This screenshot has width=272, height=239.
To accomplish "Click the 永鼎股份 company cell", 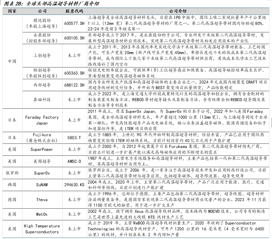I will coord(42,38).
